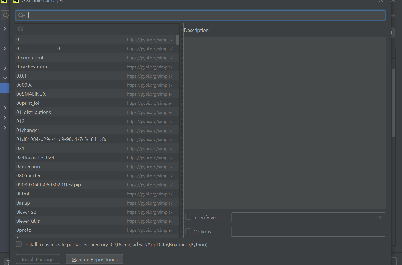Screen dimensions: 402x265
Task: Click the Available Packages icon in the dialog title bar
Action: (x=16, y=1)
